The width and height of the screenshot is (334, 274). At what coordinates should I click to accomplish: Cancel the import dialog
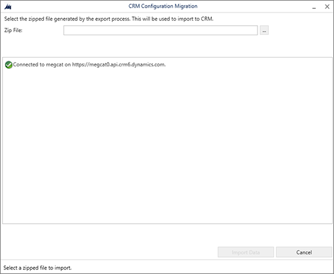[x=304, y=252]
